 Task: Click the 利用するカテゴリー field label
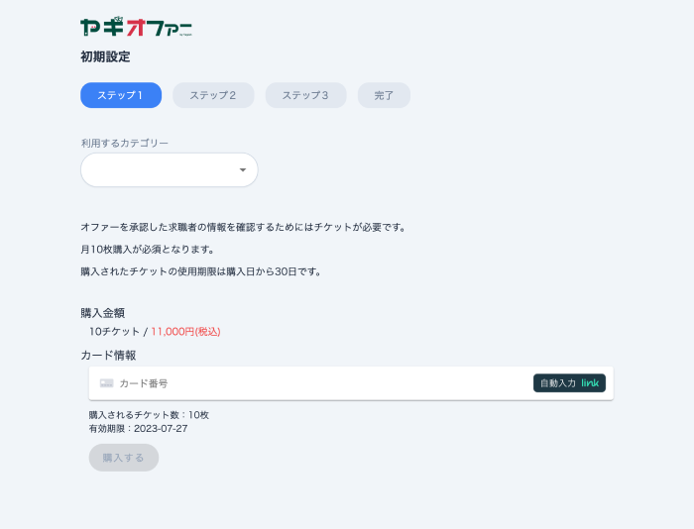coord(124,143)
